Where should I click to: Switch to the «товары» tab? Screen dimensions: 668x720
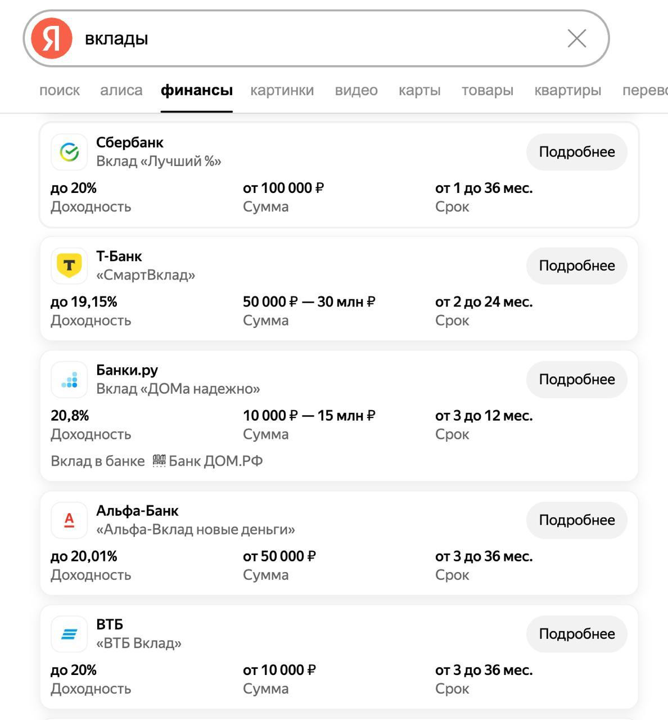pos(487,90)
